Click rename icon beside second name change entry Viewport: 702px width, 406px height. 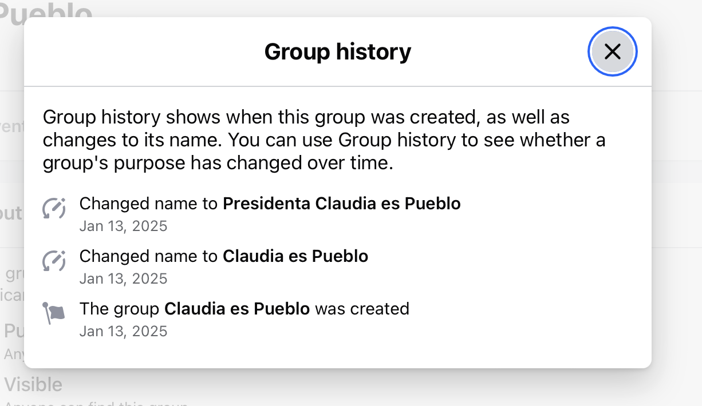(x=54, y=261)
